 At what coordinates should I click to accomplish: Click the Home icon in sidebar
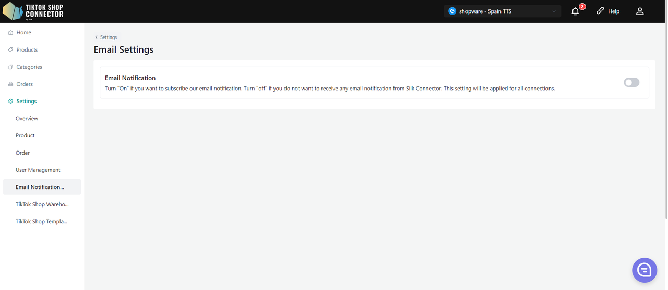coord(11,33)
